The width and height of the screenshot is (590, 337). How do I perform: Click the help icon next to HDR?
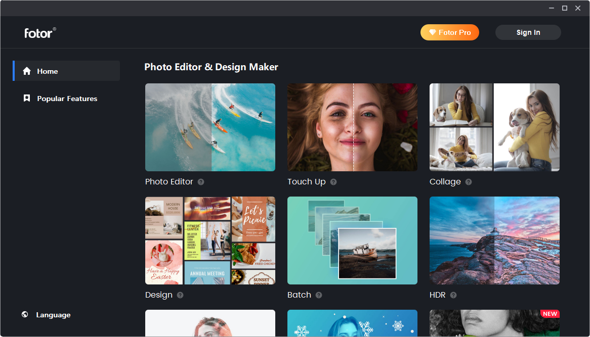click(x=453, y=295)
